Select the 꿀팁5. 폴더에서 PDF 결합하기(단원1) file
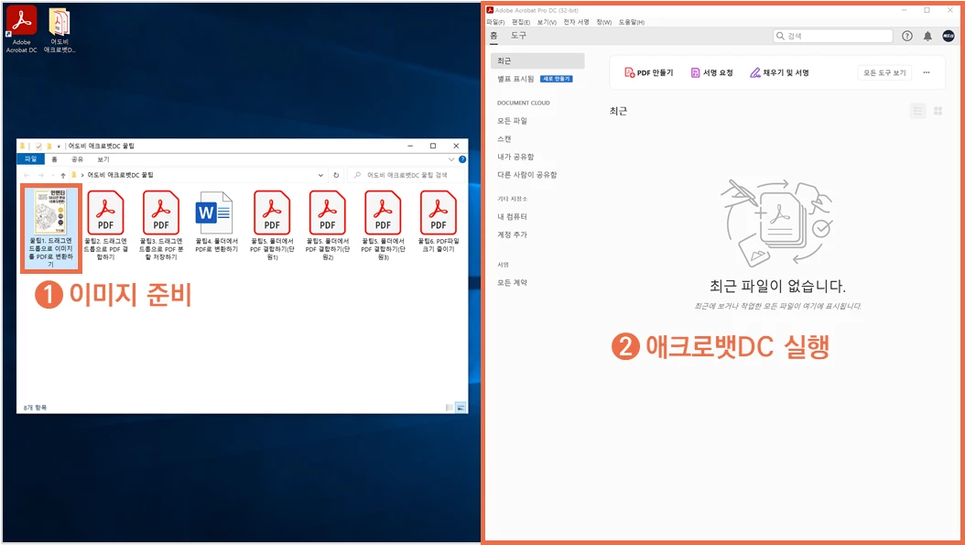This screenshot has width=965, height=545. [271, 225]
